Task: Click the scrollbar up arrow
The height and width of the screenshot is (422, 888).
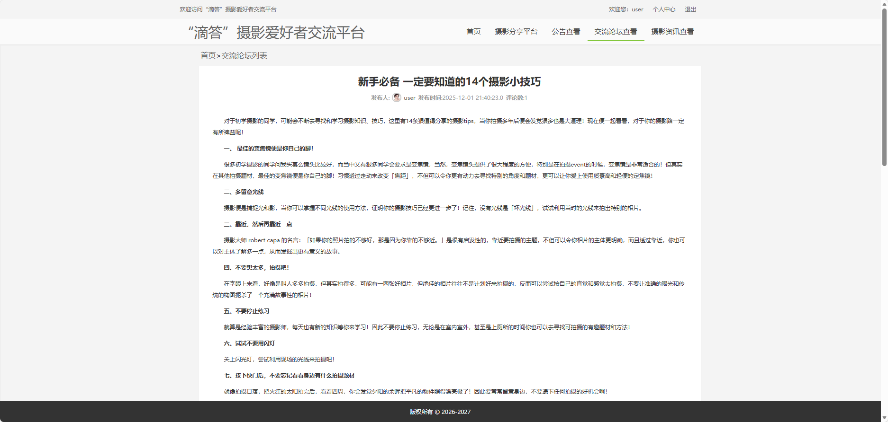Action: 884,4
